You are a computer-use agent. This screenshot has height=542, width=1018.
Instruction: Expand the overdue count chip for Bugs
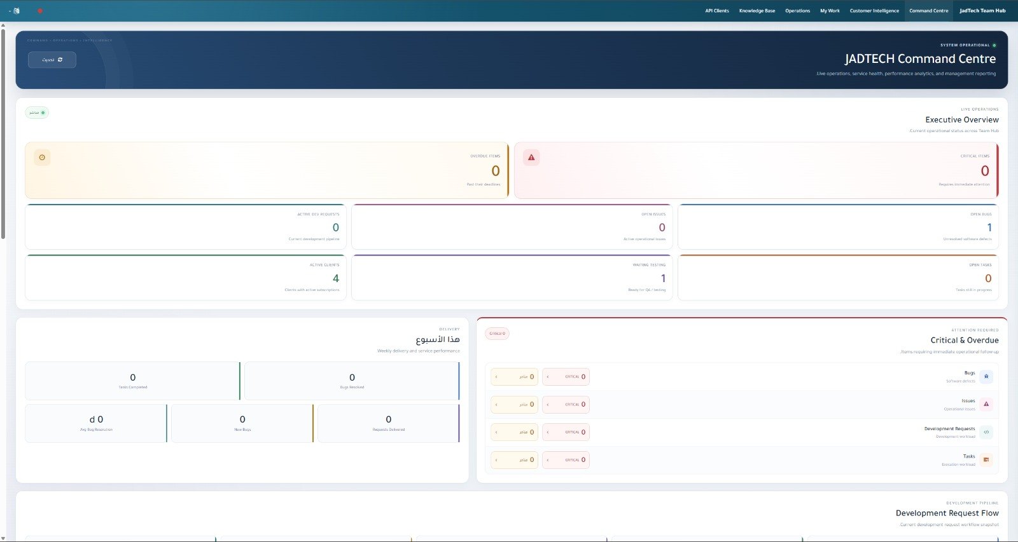click(x=514, y=377)
